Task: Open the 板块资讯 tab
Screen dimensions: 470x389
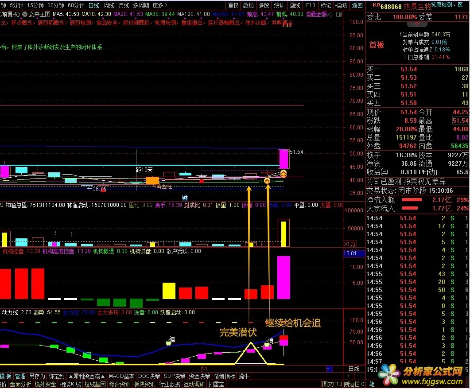Action: (144, 384)
